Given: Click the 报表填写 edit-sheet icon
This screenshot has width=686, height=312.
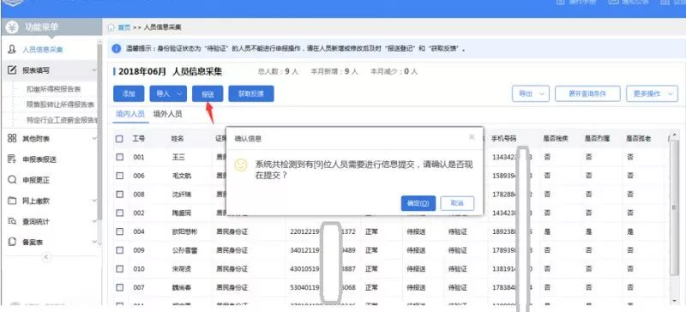Looking at the screenshot, I should pyautogui.click(x=12, y=70).
